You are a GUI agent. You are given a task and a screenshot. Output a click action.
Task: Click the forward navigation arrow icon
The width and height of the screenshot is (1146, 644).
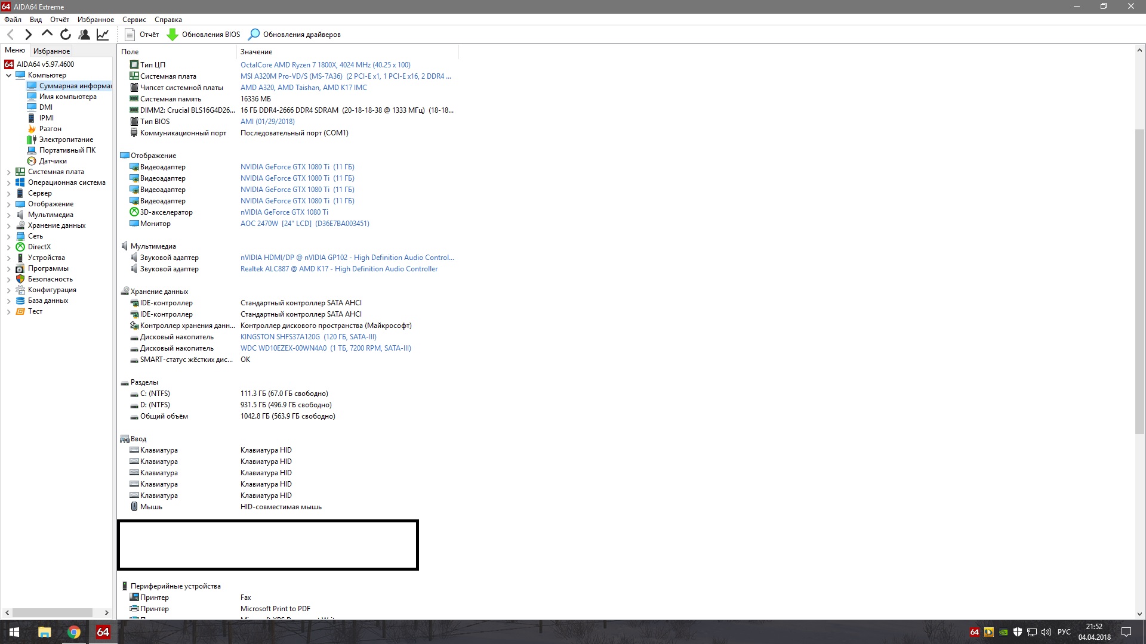(x=28, y=35)
